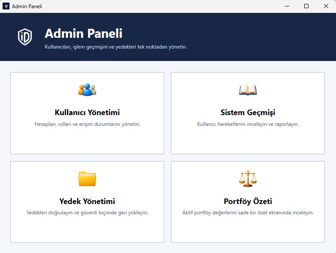Viewport: 336px width, 253px height.
Task: Click the yellow folder icon for Yedek Yönetimi
Action: coord(87,179)
